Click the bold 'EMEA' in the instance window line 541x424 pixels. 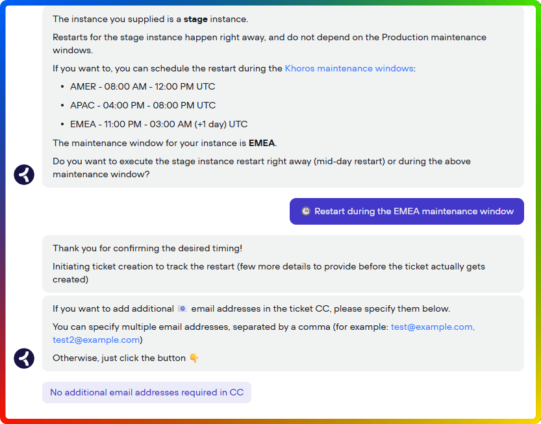[262, 143]
